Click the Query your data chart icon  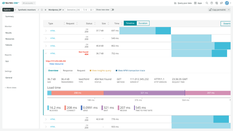pos(175,3)
